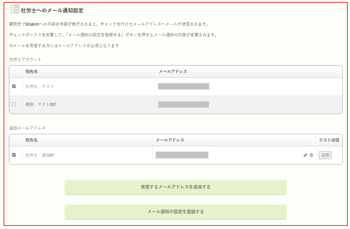The height and width of the screenshot is (229, 350).
Task: Click the 複製 テスト001 email address field
Action: [184, 104]
